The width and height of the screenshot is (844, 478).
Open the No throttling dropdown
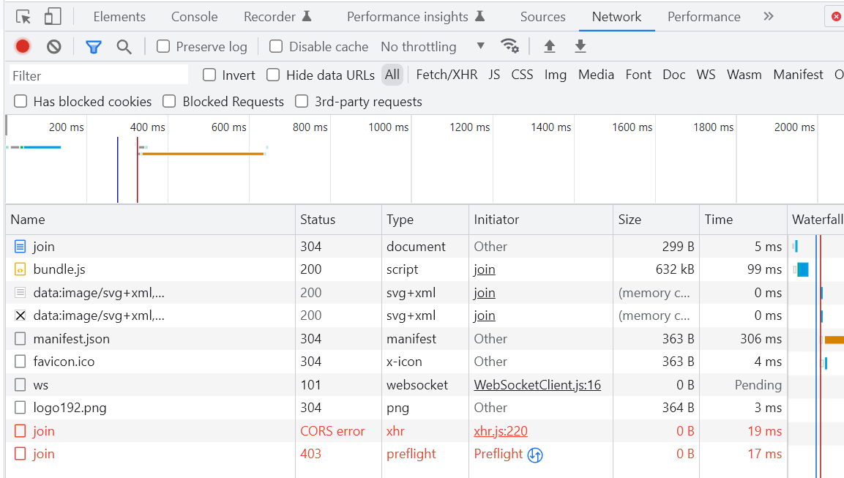tap(432, 47)
